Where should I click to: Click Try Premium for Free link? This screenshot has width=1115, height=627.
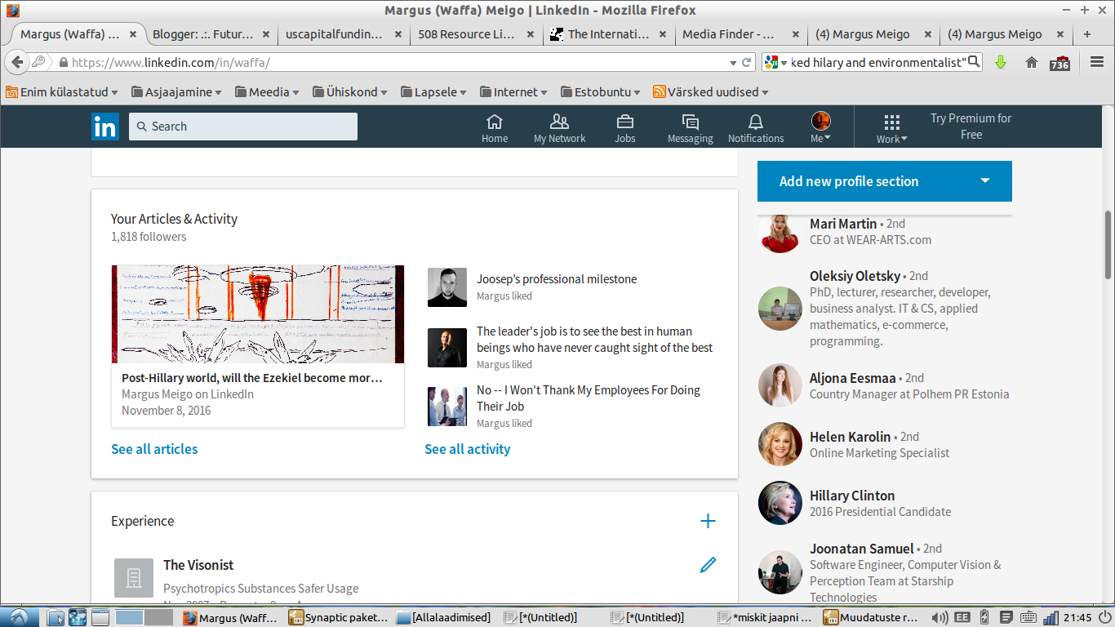click(x=971, y=127)
